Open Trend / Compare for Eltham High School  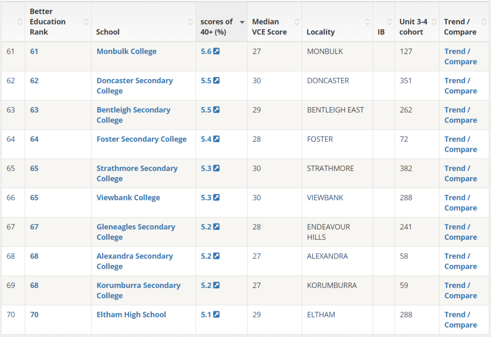pyautogui.click(x=461, y=319)
